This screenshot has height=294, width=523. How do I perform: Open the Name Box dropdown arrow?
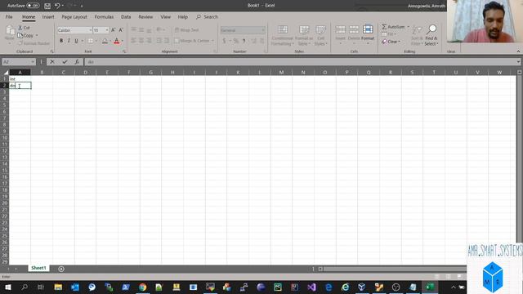(x=33, y=62)
